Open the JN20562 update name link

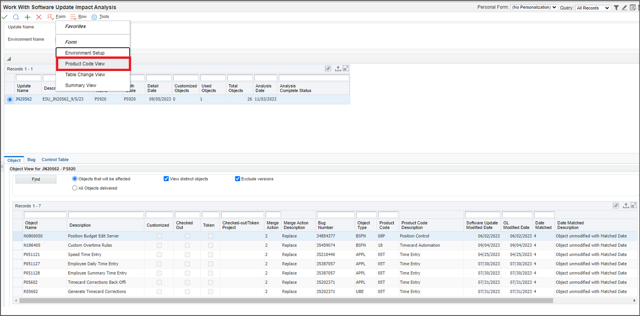click(x=24, y=99)
